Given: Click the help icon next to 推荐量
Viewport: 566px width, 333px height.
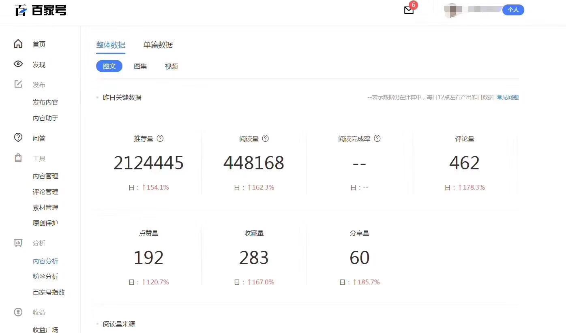Looking at the screenshot, I should [160, 139].
